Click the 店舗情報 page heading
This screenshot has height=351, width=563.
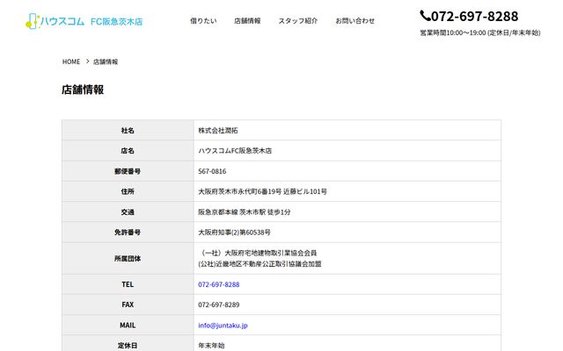[83, 90]
